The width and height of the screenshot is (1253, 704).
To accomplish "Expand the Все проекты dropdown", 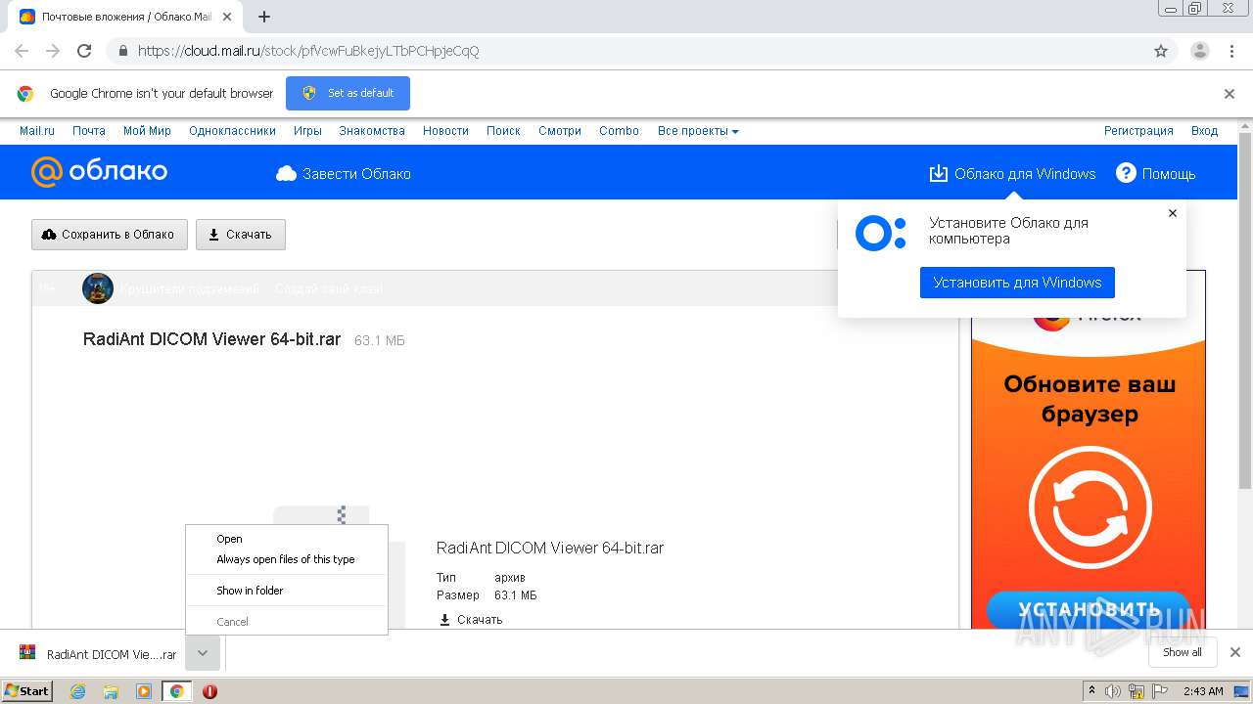I will click(698, 131).
